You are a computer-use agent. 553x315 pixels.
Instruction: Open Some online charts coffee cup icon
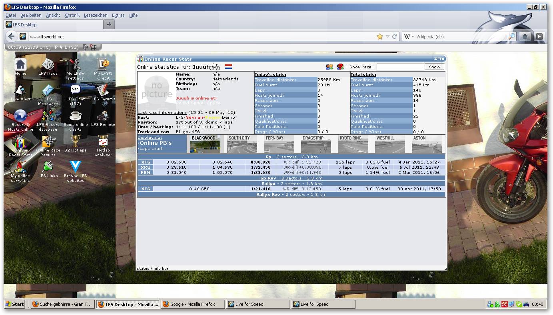[x=76, y=116]
